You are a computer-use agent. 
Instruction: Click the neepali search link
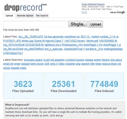(25, 64)
